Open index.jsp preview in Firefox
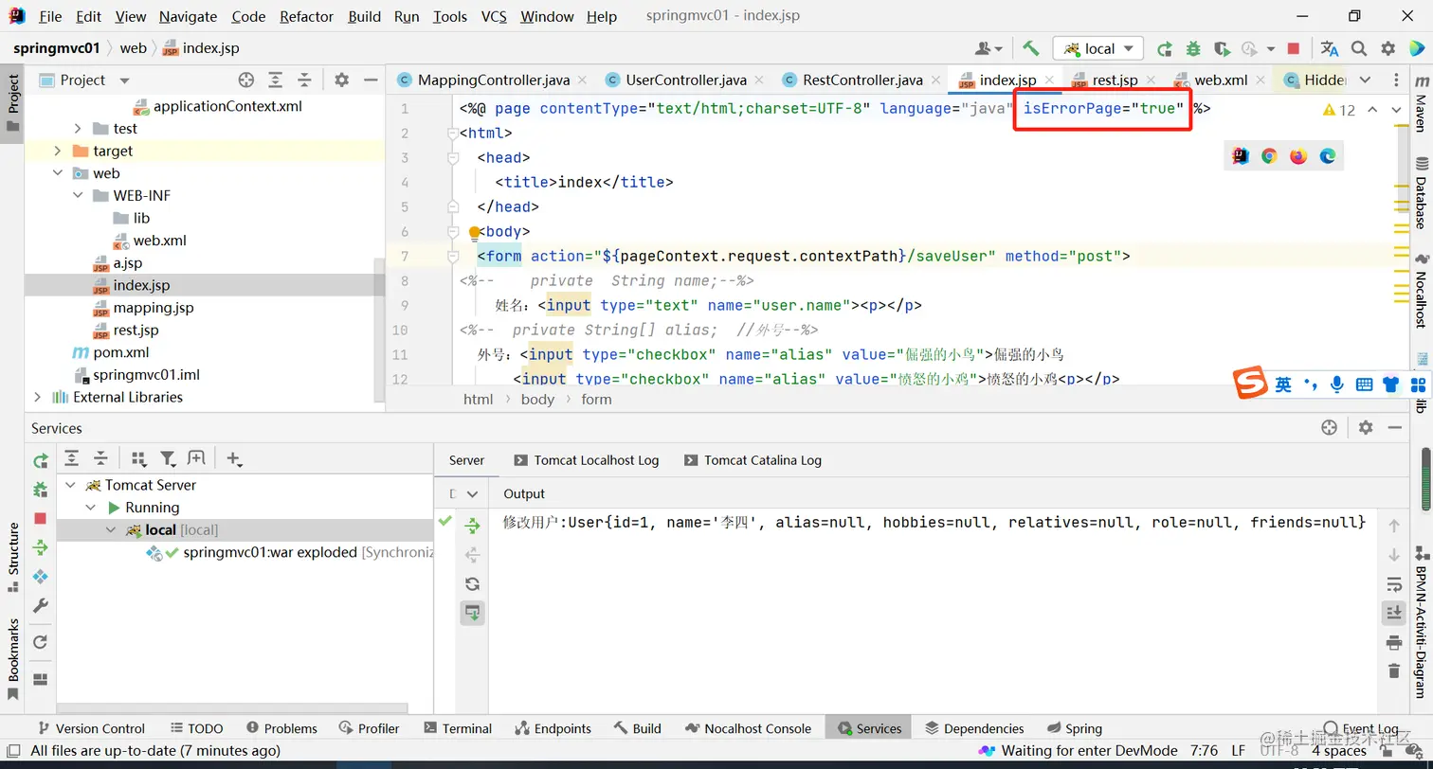This screenshot has width=1433, height=769. click(1298, 156)
